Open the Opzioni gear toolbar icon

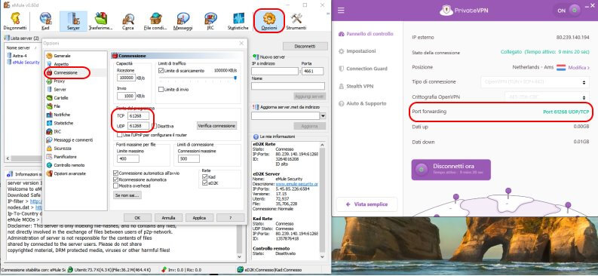pyautogui.click(x=269, y=21)
